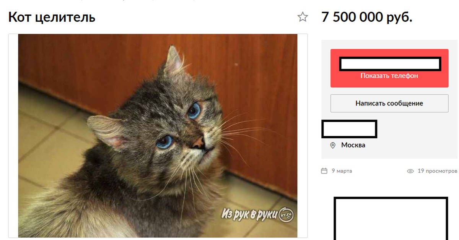Image resolution: width=459 pixels, height=240 pixels.
Task: Click the eye icon for view count
Action: [410, 171]
